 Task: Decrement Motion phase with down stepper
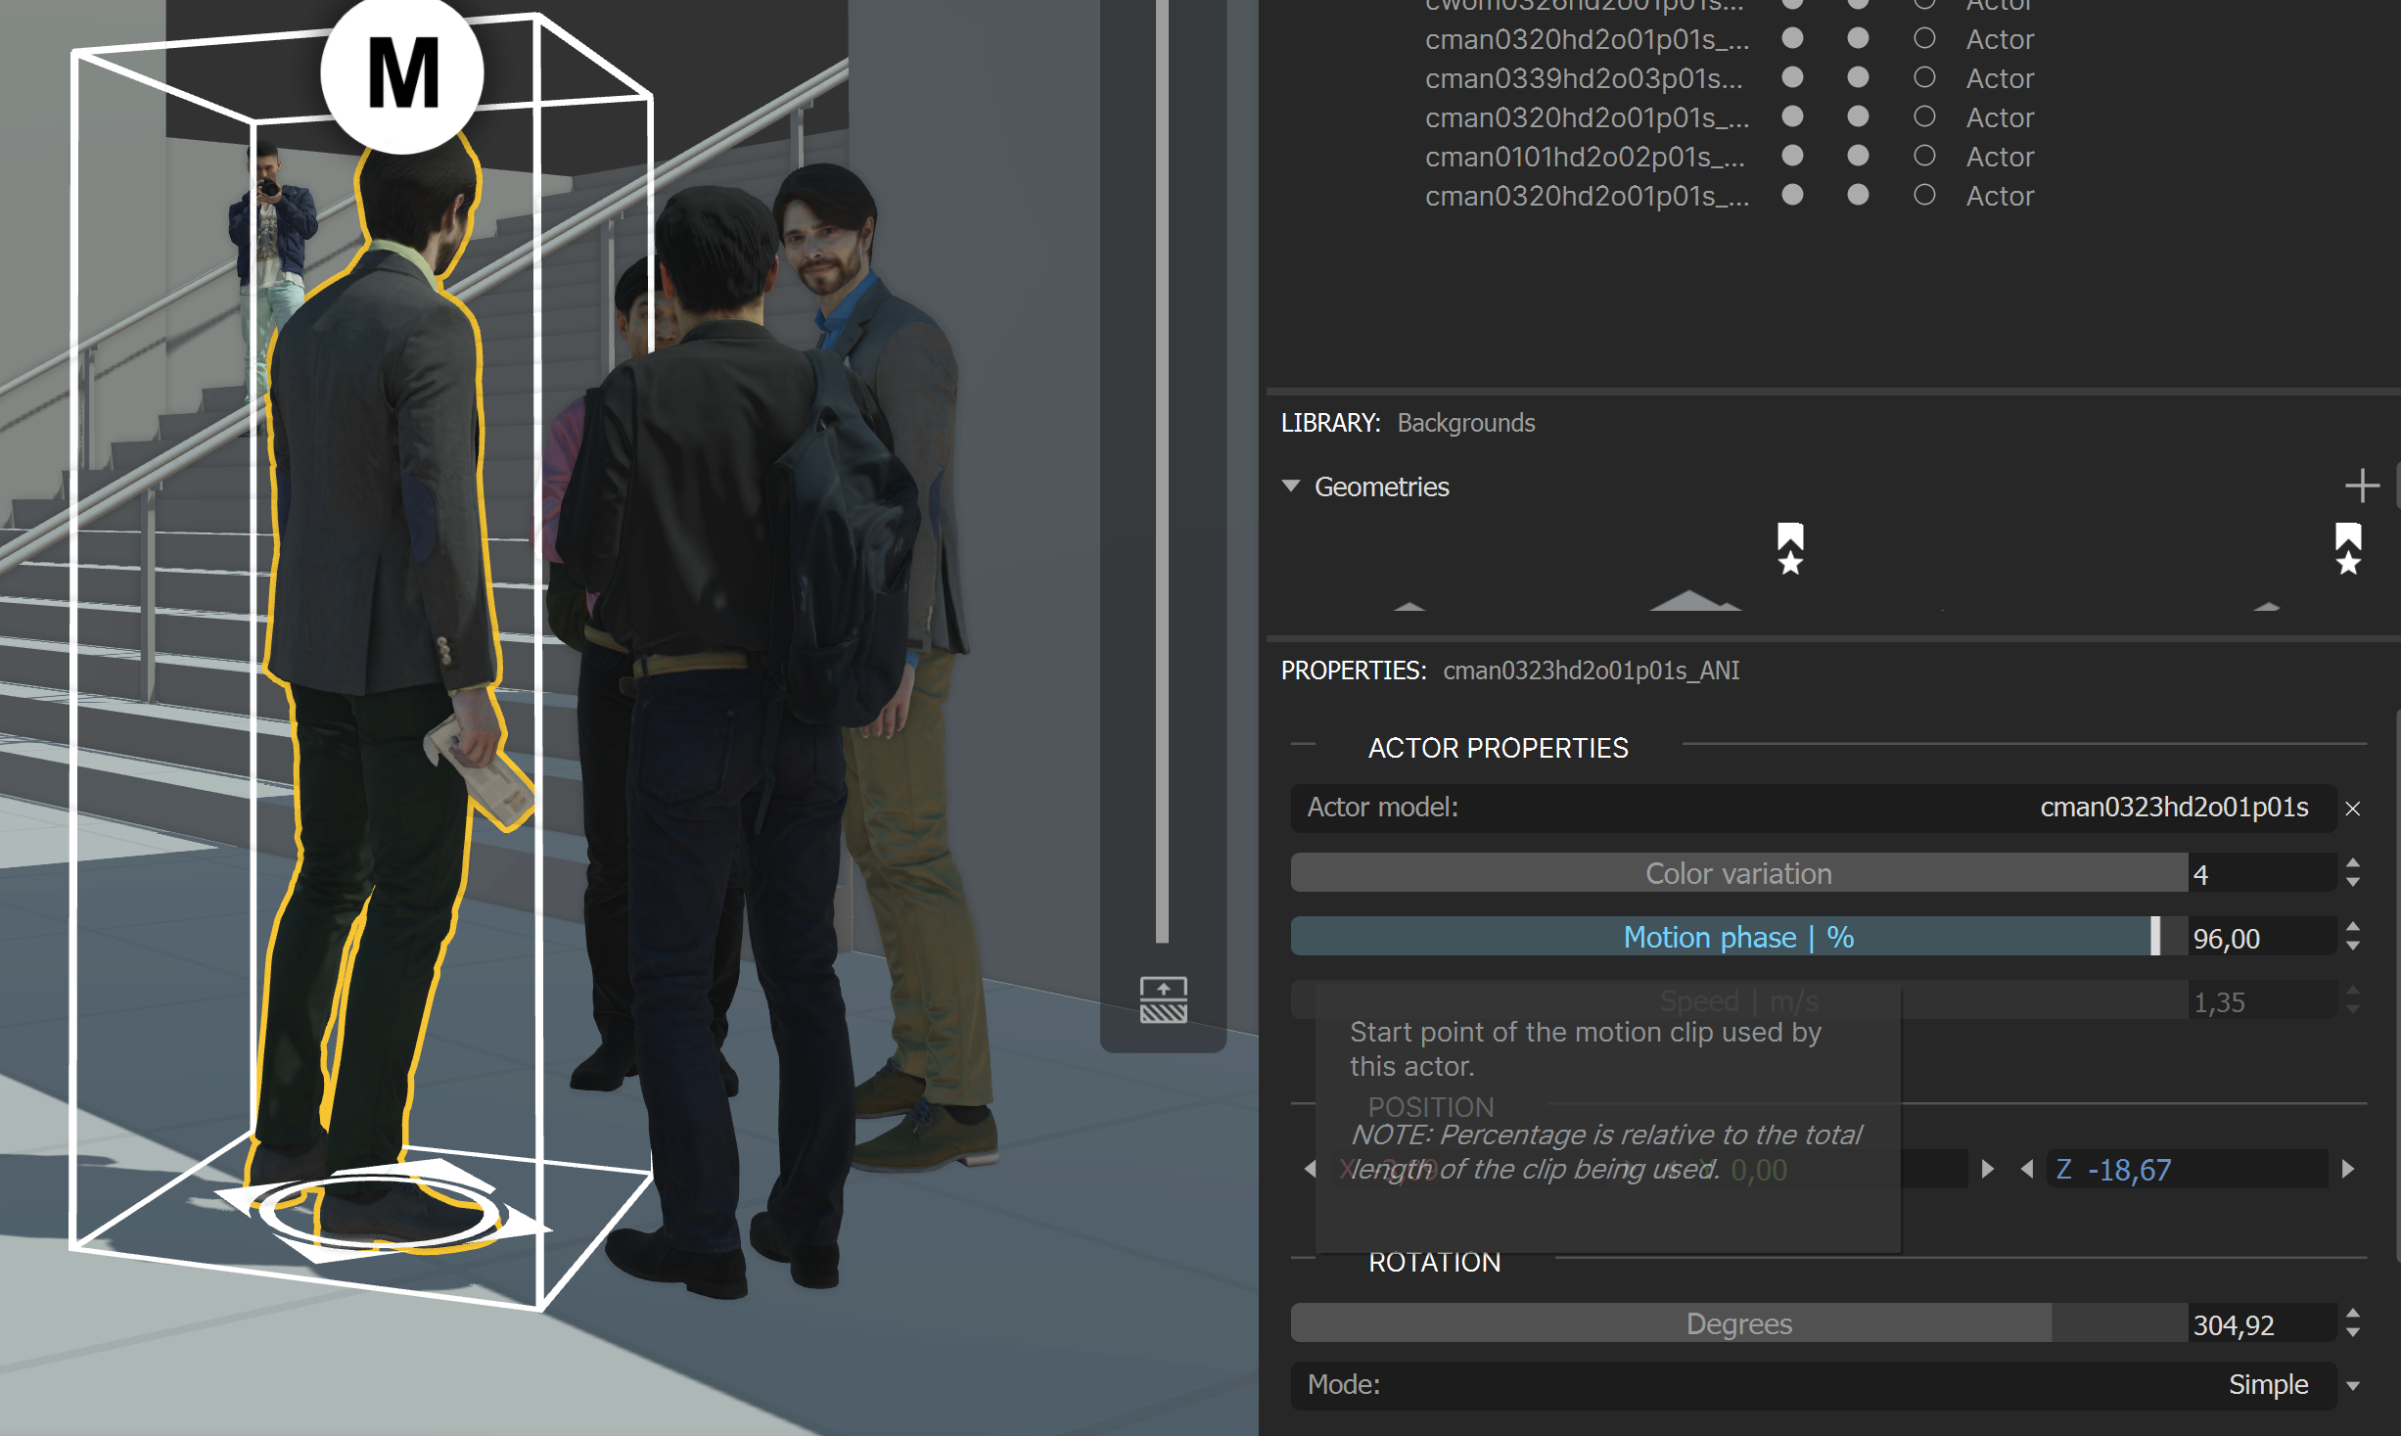tap(2353, 946)
